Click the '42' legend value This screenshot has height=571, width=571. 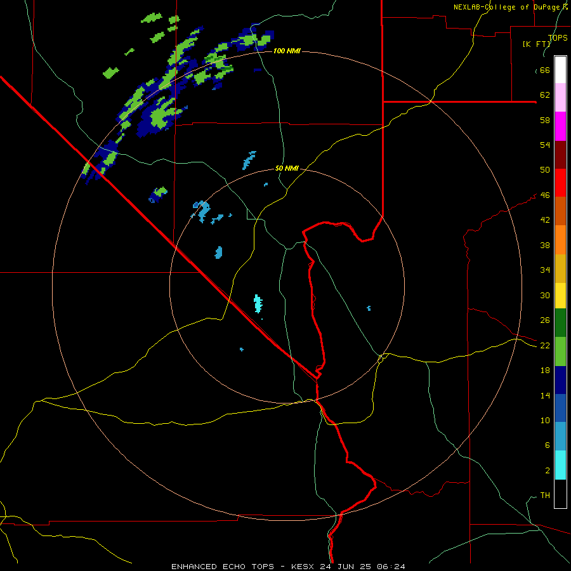point(545,220)
